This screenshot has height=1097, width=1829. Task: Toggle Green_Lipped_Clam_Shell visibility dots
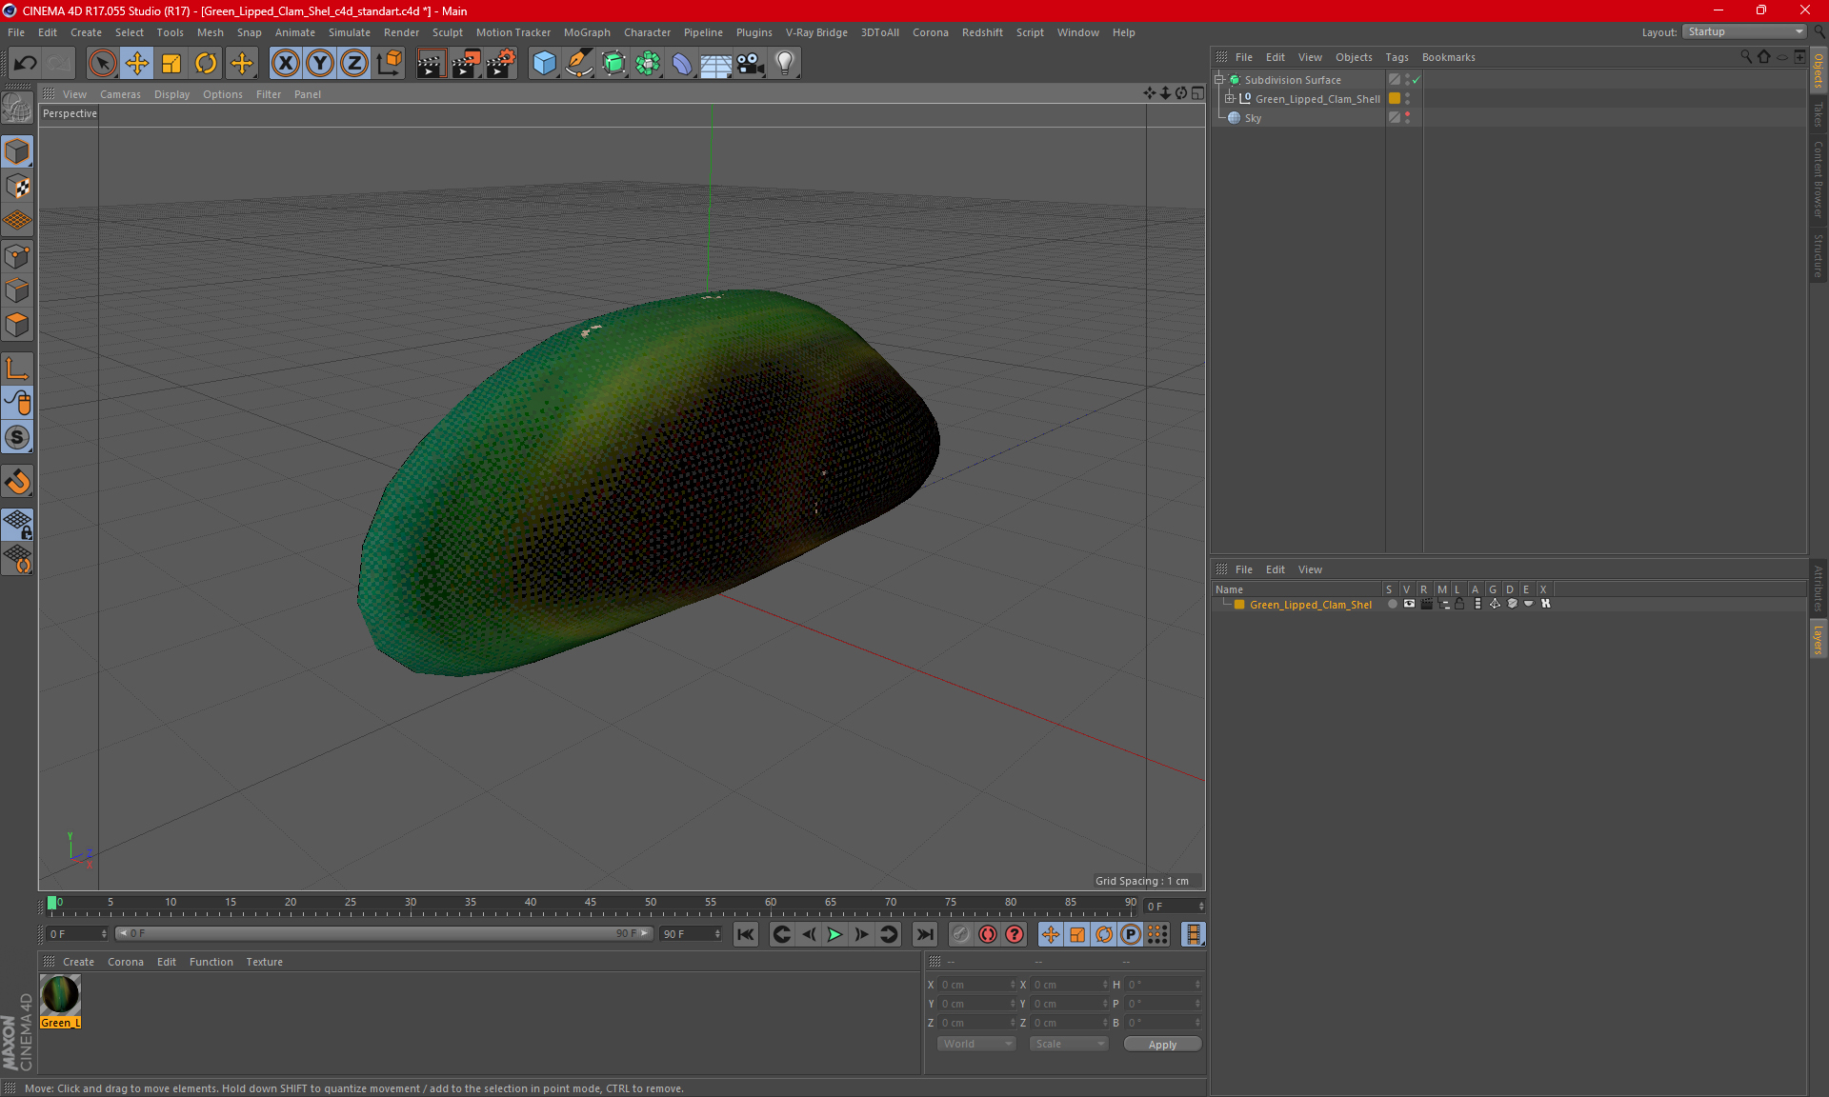(1407, 99)
